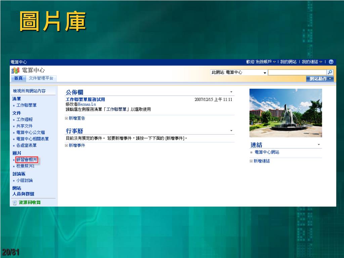Screen dimensions: 344x258
Task: Open 人員與群組 link
Action: [x=23, y=194]
